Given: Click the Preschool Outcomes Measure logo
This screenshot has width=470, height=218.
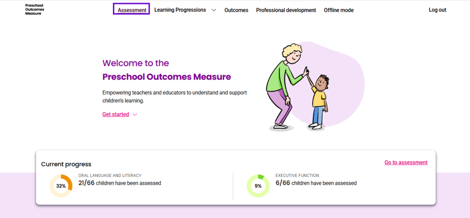Looking at the screenshot, I should click(x=35, y=9).
